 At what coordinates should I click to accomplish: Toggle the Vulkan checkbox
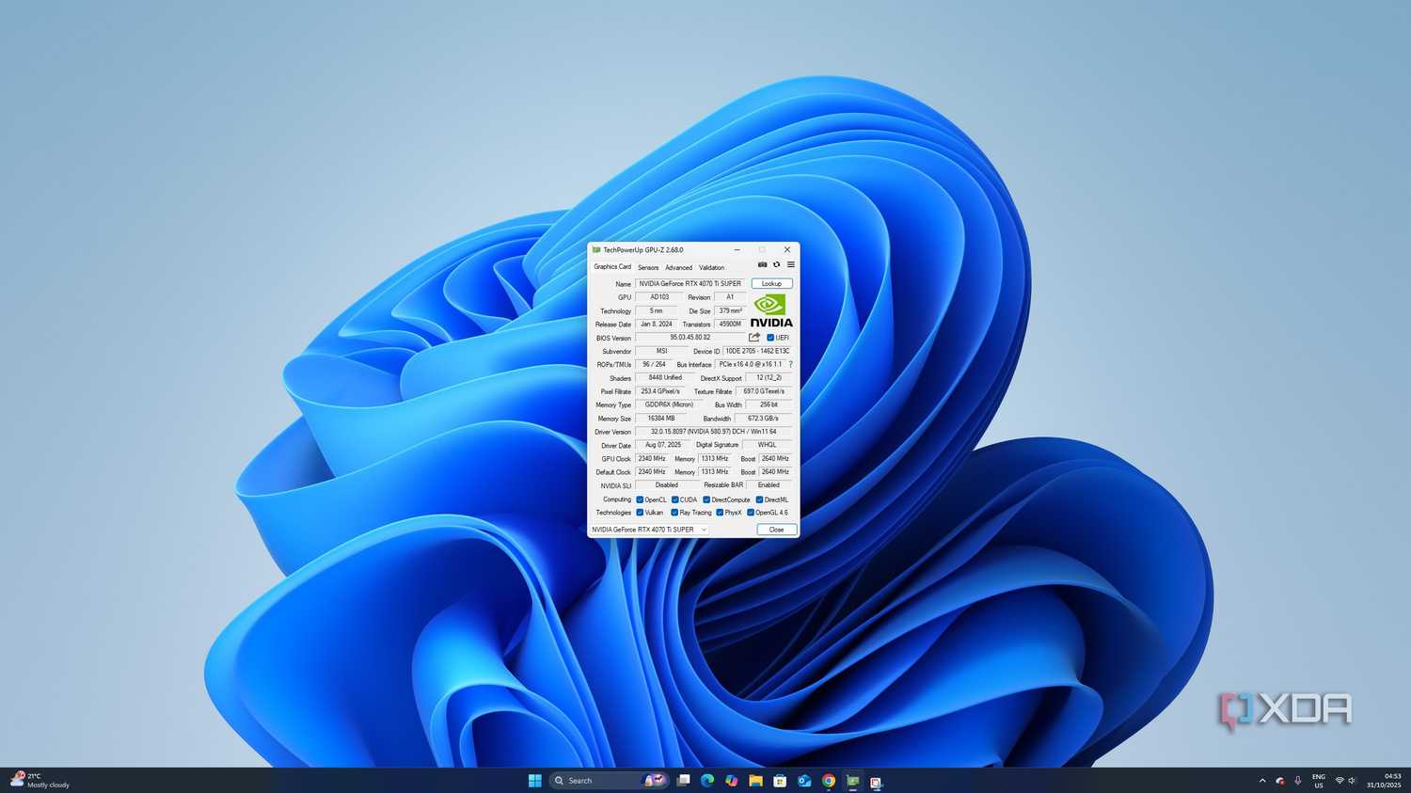click(x=640, y=513)
